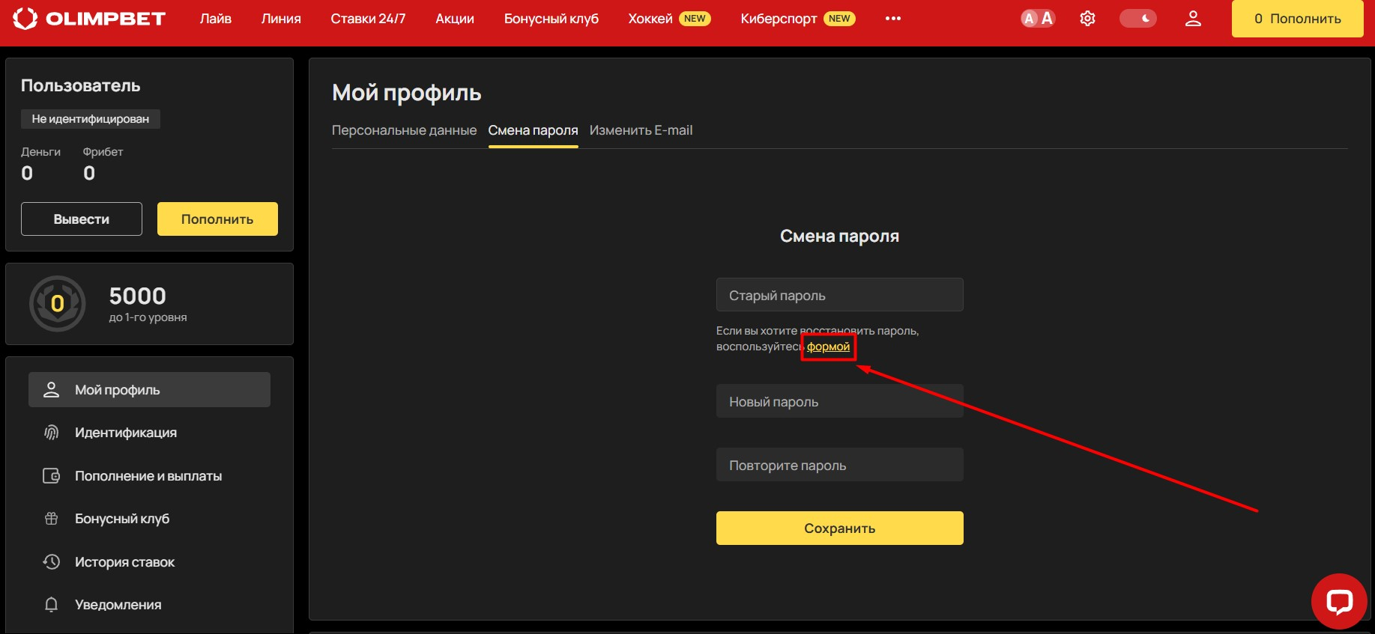Viewport: 1375px width, 634px height.
Task: Click the NEW badge next to Киберспорт
Action: tap(839, 19)
